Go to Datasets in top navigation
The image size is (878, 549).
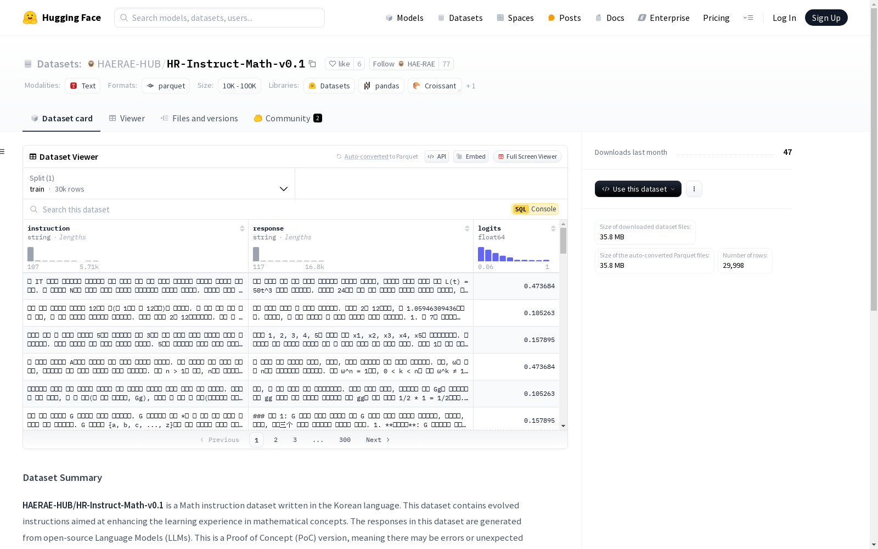point(460,18)
